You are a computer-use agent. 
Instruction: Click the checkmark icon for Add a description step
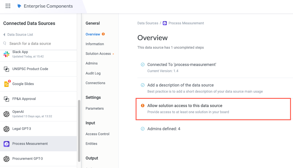[x=143, y=85]
